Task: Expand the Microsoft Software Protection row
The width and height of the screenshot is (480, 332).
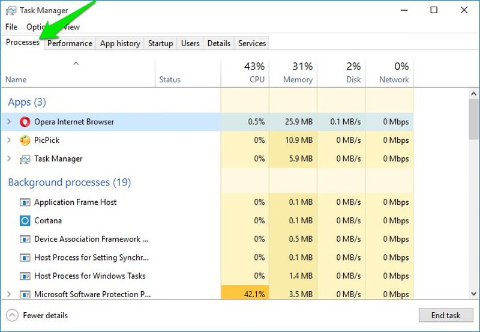Action: click(9, 294)
